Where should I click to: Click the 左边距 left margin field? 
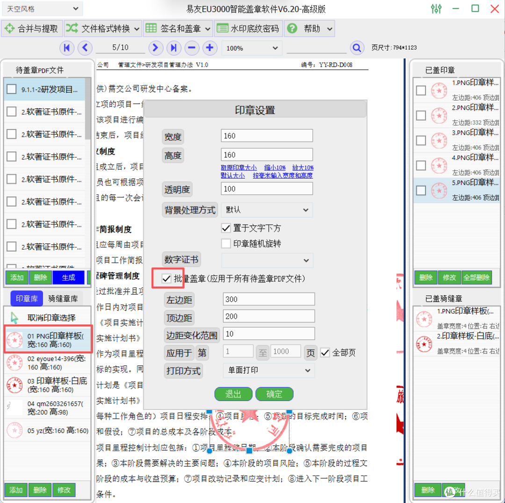tap(268, 299)
